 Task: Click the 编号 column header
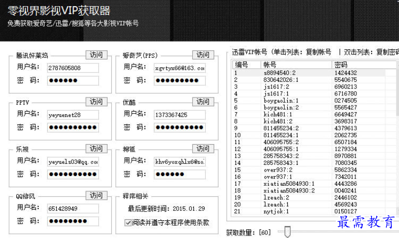[247, 64]
